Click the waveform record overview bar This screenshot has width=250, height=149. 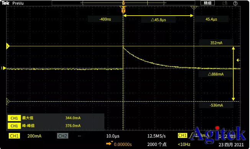coord(123,3)
